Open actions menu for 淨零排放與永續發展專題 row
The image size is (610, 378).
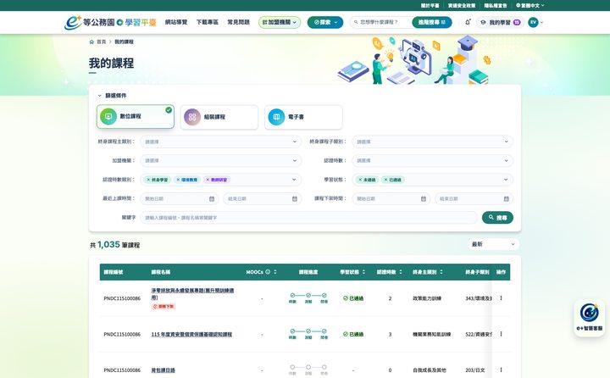(501, 297)
